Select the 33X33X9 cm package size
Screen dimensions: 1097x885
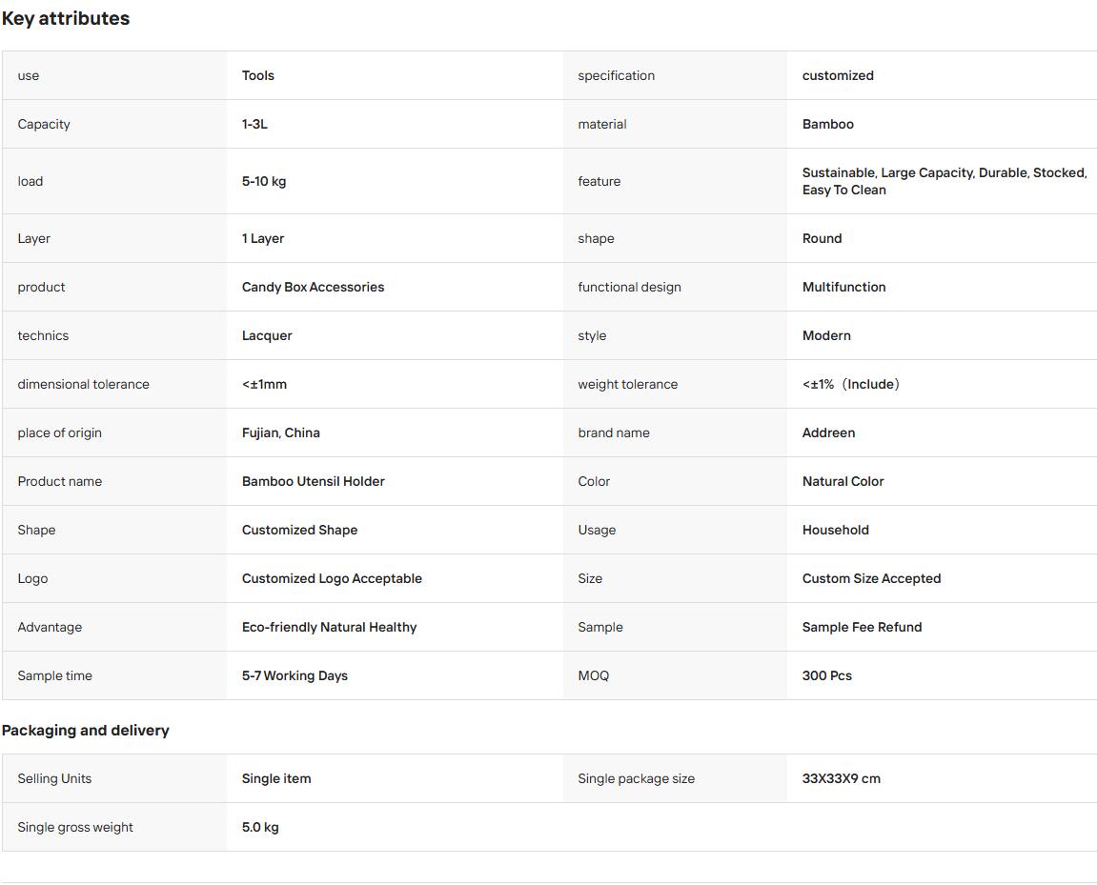pyautogui.click(x=841, y=778)
